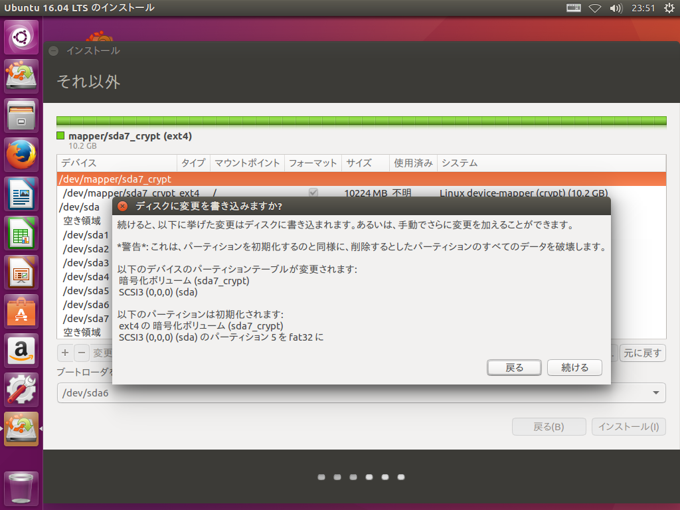
Task: Open Ubuntu Dash search launcher icon
Action: pos(21,37)
